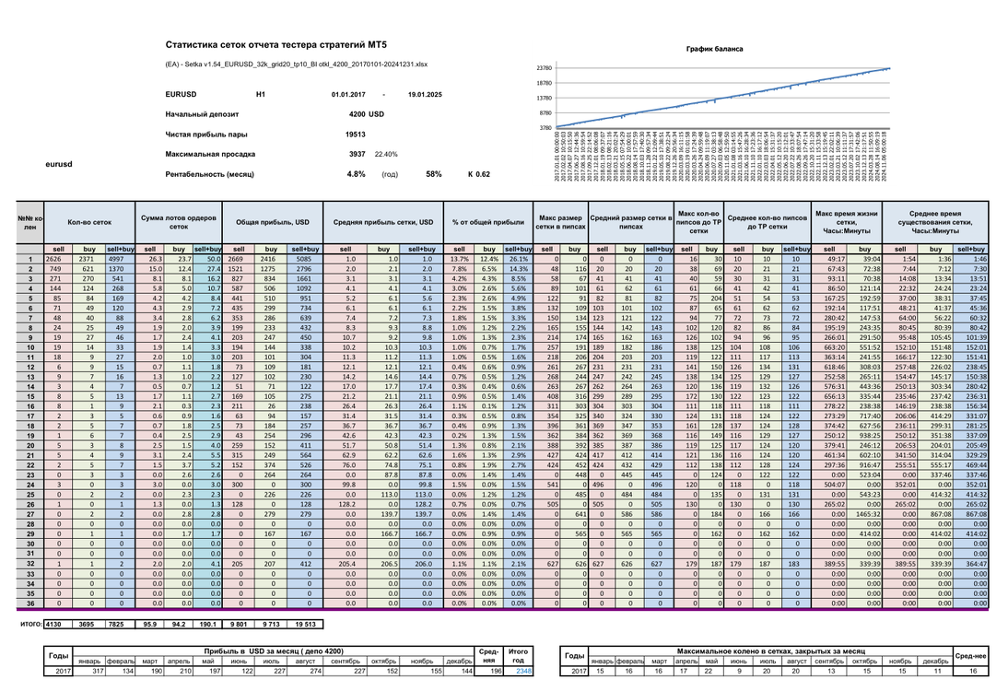Image resolution: width=1008 pixels, height=691 pixels.
Task: Select totals cell '9 801'
Action: (239, 624)
